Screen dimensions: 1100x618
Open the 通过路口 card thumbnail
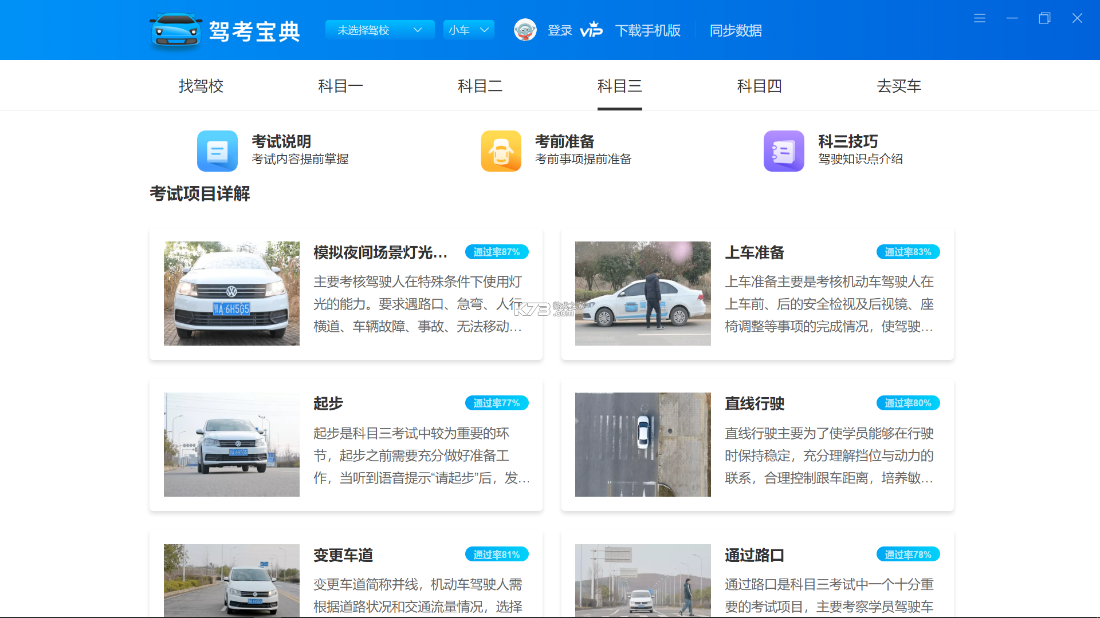pyautogui.click(x=643, y=580)
